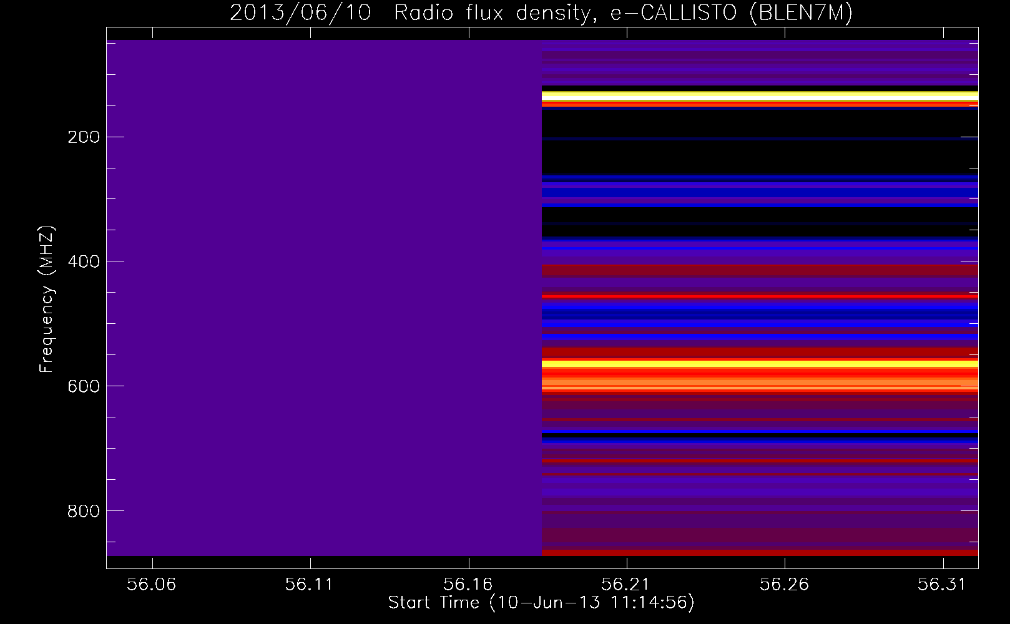Image resolution: width=1010 pixels, height=624 pixels.
Task: Click the uniform purple no-data region of spectrogram
Action: (x=324, y=298)
